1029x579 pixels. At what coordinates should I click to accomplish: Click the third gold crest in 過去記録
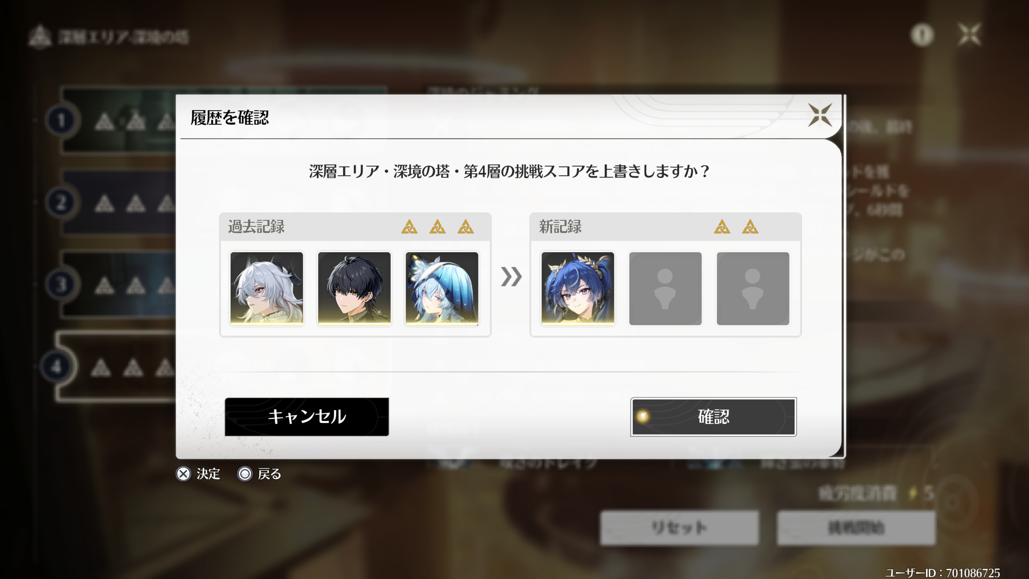(x=465, y=227)
